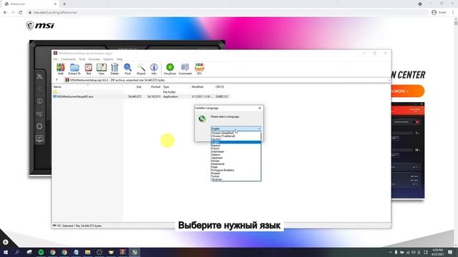
Task: Open the File menu in WinRAR
Action: pyautogui.click(x=55, y=59)
